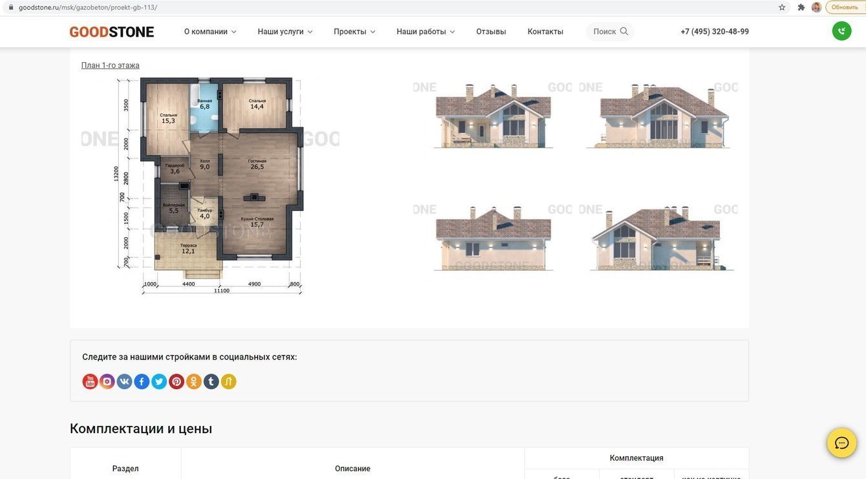The height and width of the screenshot is (479, 866).
Task: Click the Раздел table header
Action: pos(125,469)
